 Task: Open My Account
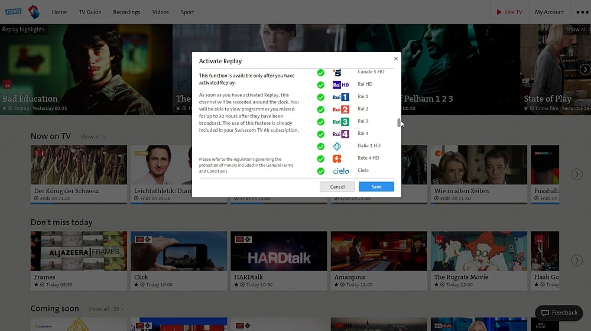coord(549,12)
